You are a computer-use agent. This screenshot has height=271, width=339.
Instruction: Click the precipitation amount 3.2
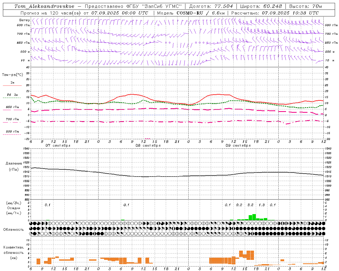pyautogui.click(x=250, y=205)
